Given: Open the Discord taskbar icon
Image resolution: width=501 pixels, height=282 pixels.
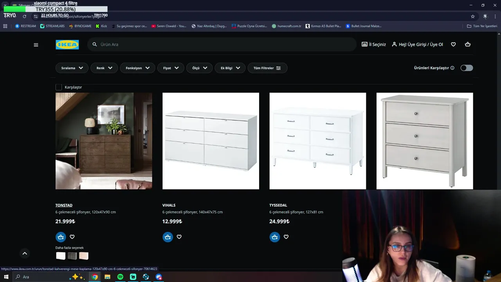Looking at the screenshot, I should coord(159,277).
